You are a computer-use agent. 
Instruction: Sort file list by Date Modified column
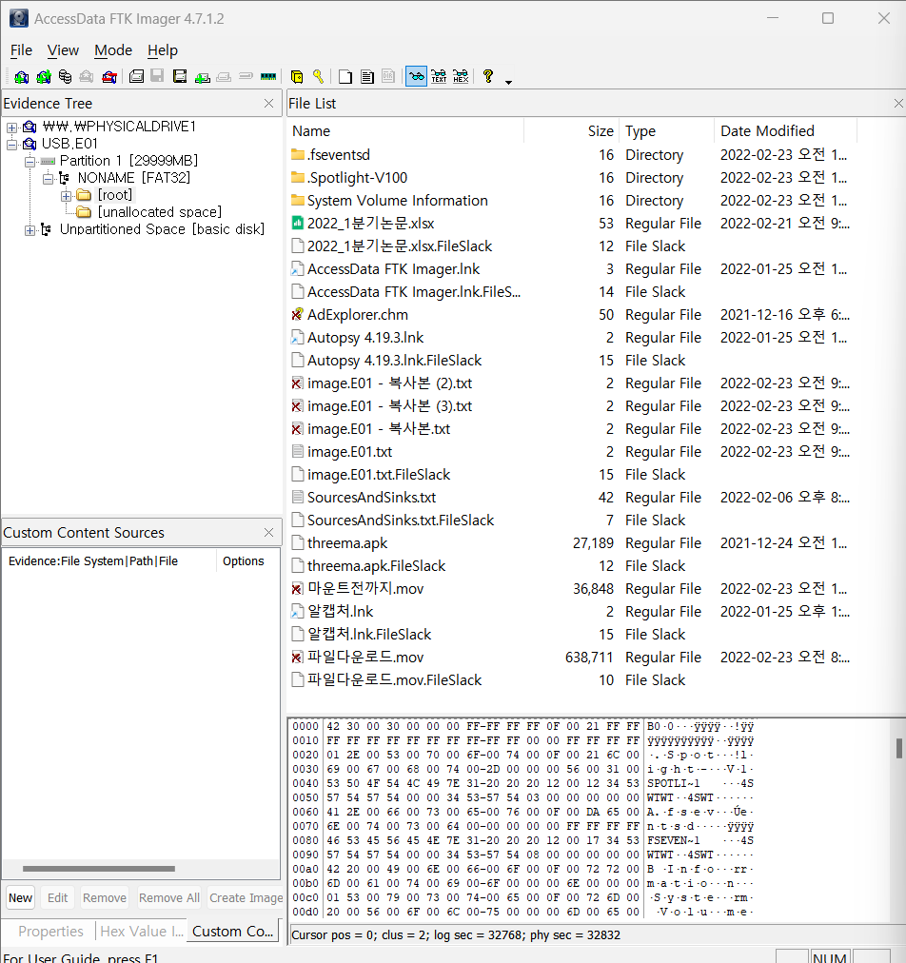[785, 130]
